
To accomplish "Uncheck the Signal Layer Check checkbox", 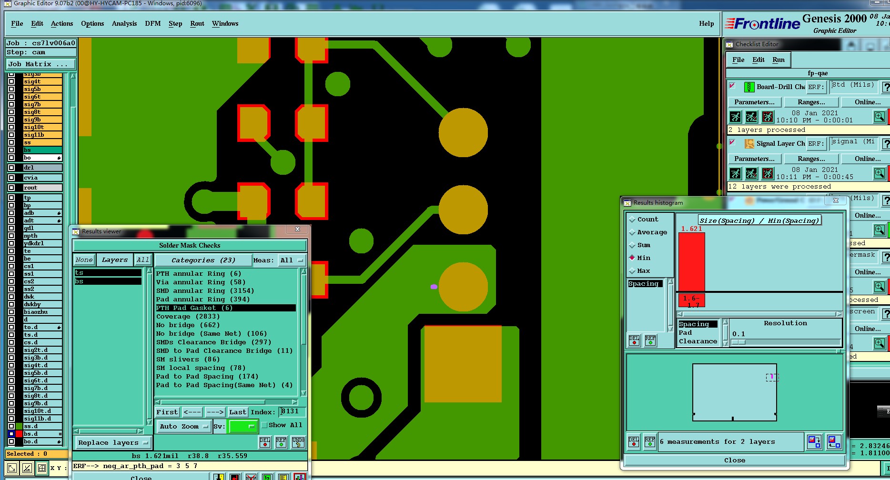I will click(x=732, y=142).
